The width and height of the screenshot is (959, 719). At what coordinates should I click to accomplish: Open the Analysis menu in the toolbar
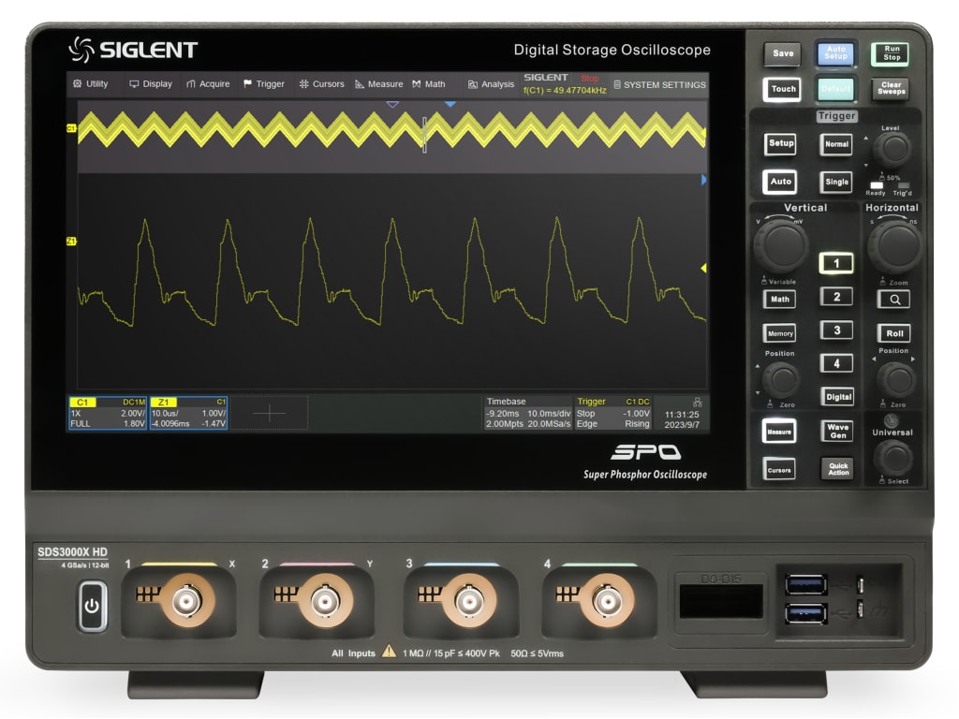(491, 83)
